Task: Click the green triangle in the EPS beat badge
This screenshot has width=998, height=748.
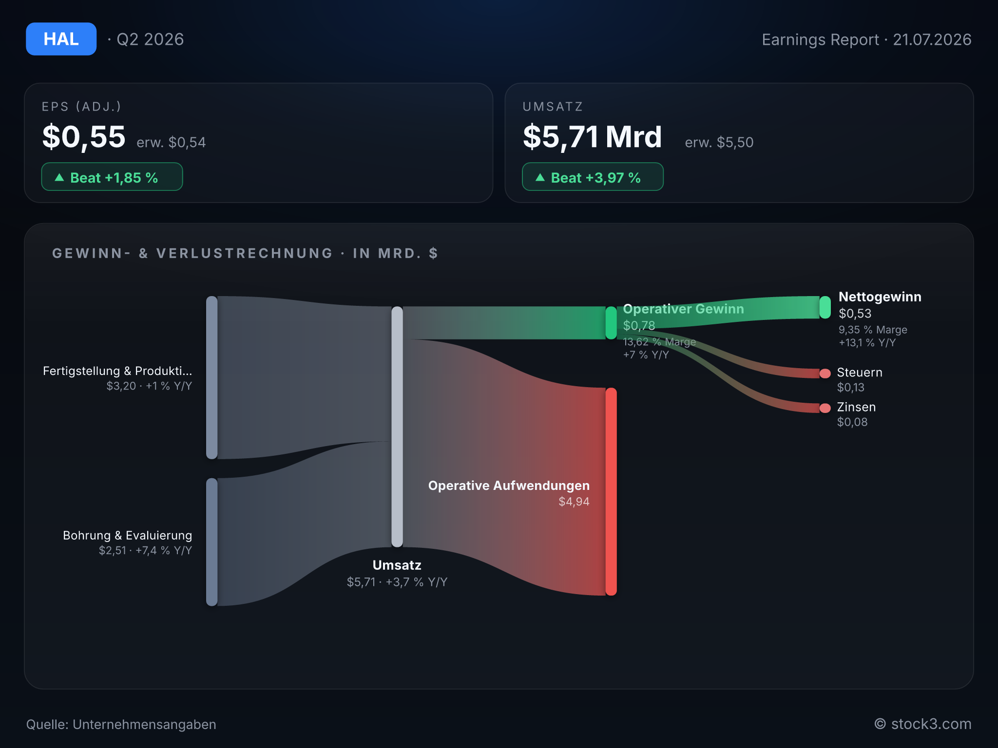Action: [59, 177]
